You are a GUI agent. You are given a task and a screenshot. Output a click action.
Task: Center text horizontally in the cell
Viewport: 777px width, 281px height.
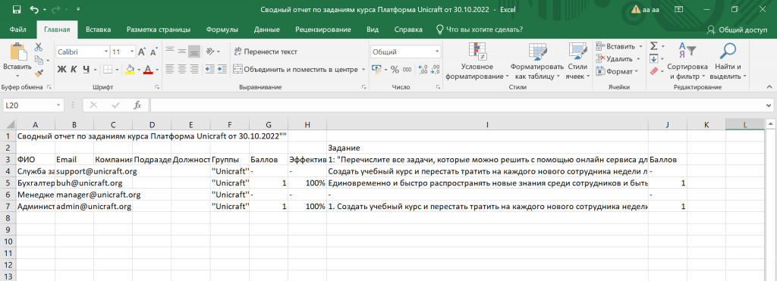tap(182, 69)
